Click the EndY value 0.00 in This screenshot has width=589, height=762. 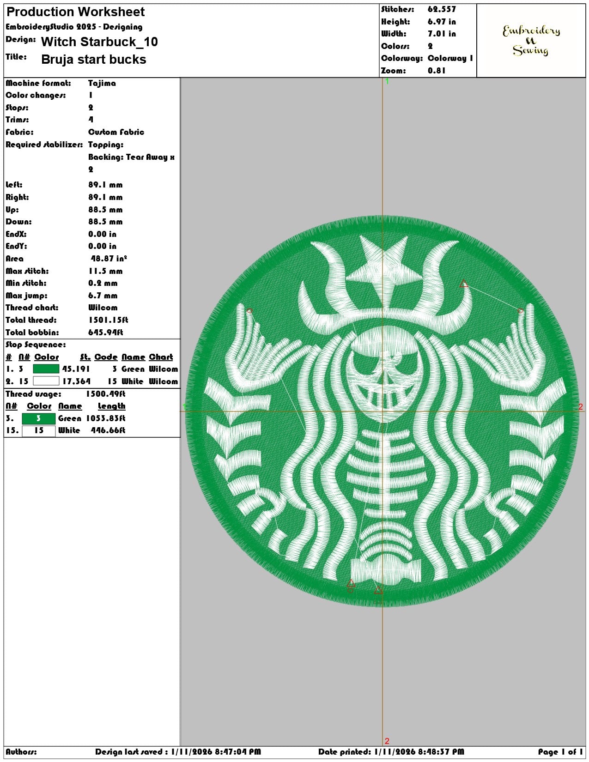coord(103,246)
